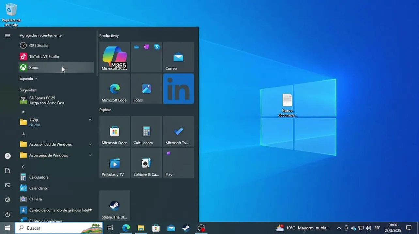
Task: Click the Power button in Start
Action: click(x=8, y=214)
